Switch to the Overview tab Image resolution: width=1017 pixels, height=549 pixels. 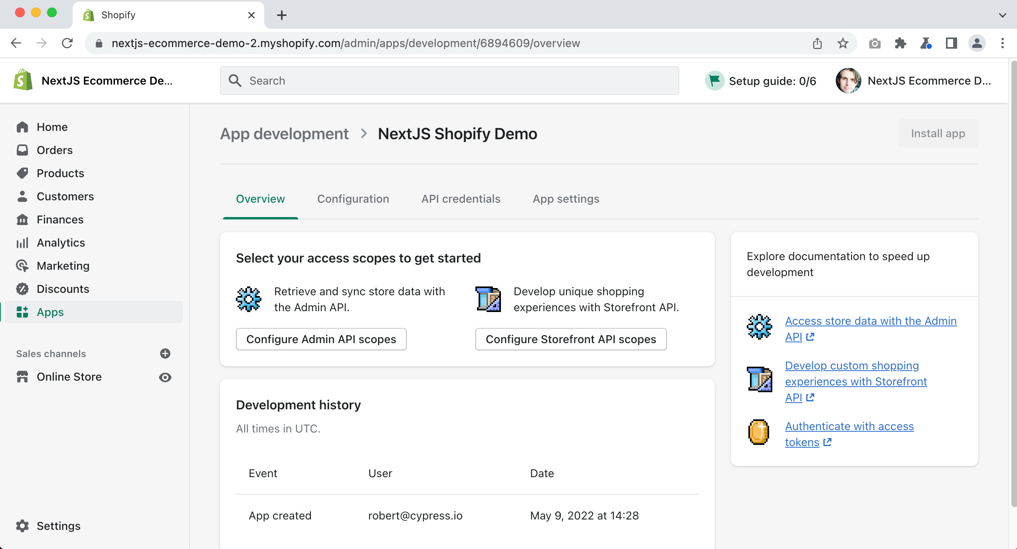tap(260, 199)
